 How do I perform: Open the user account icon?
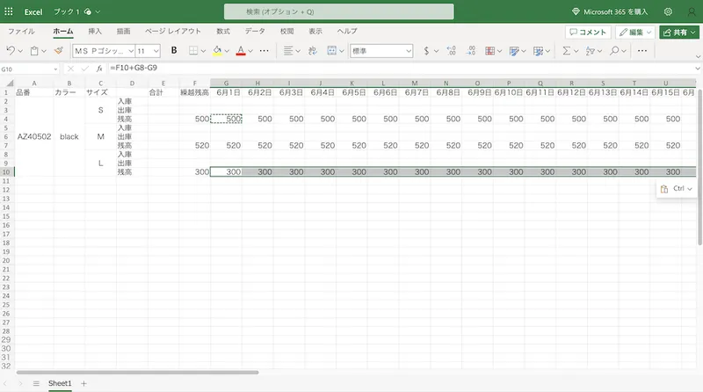tap(692, 11)
